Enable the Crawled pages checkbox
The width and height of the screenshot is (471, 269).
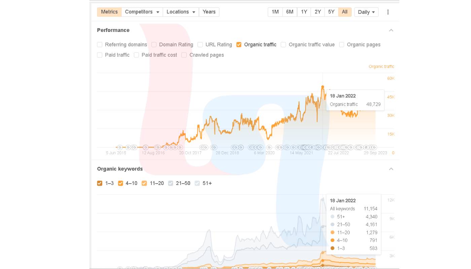pyautogui.click(x=184, y=55)
